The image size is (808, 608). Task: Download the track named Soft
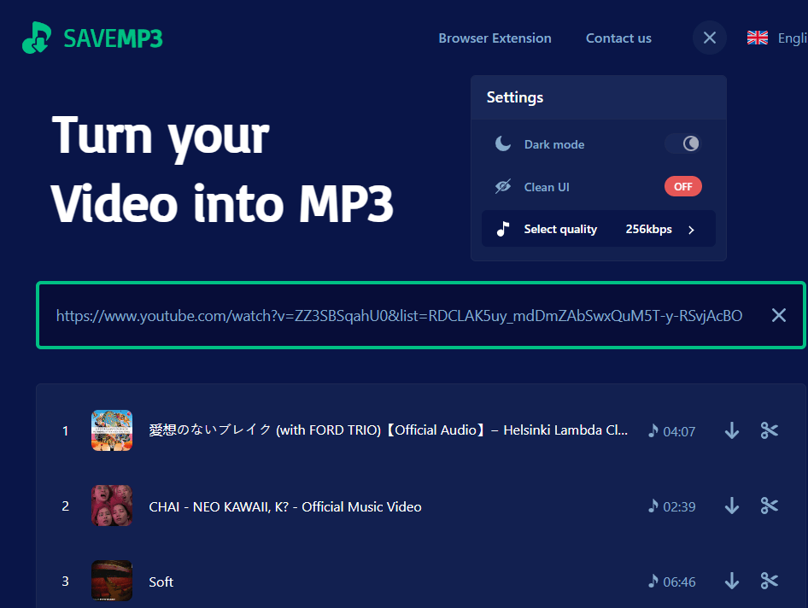tap(731, 582)
